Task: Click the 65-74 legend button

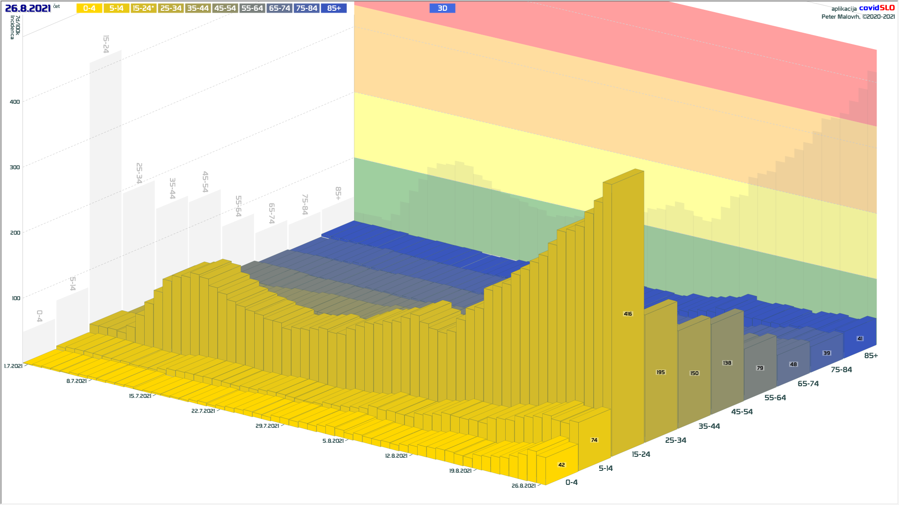Action: tap(280, 8)
